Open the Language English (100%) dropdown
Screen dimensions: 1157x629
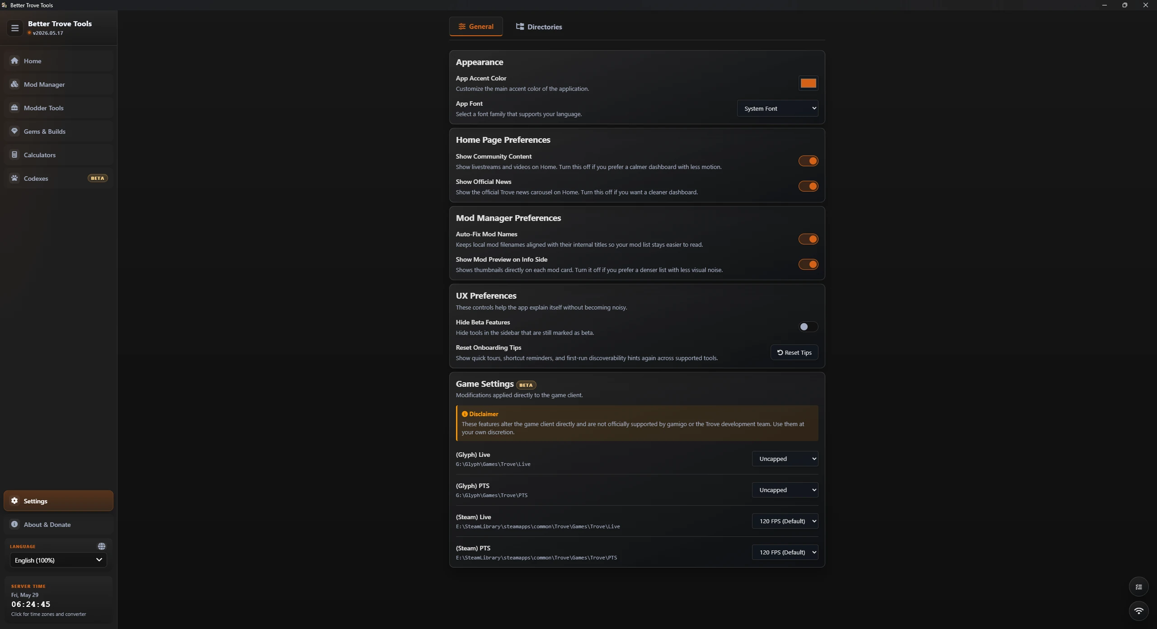(x=58, y=560)
